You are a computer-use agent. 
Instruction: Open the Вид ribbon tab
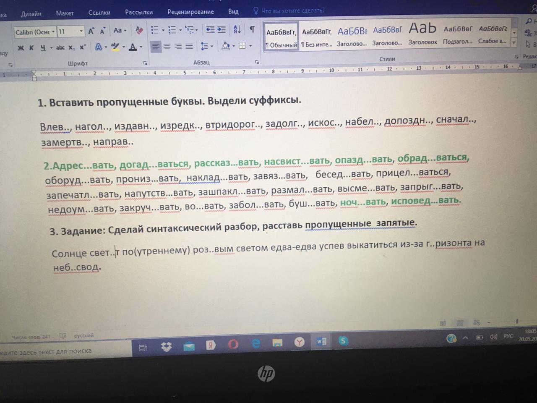(233, 11)
